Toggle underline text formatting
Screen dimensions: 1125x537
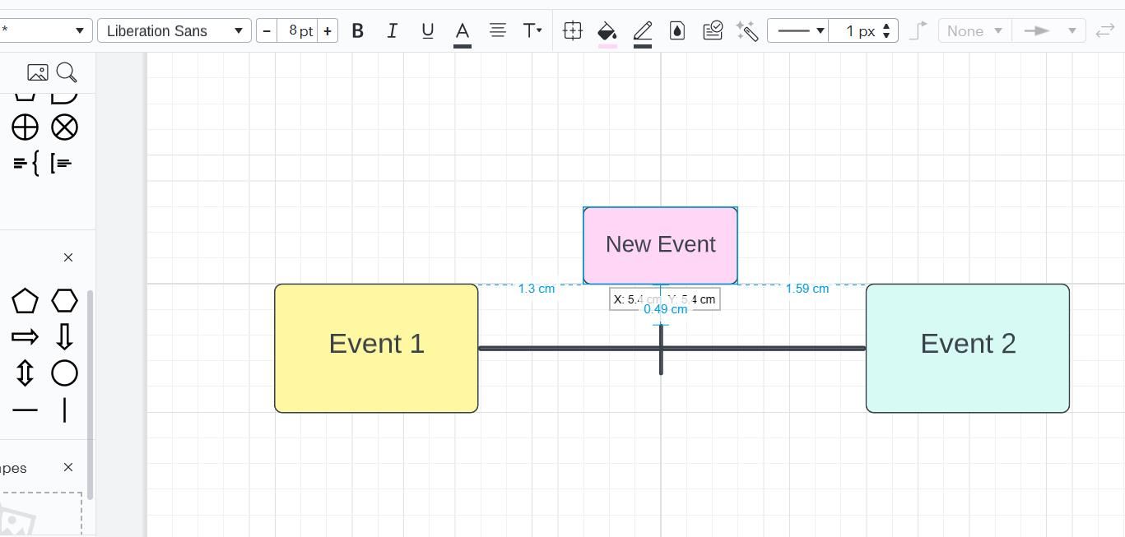(x=427, y=31)
